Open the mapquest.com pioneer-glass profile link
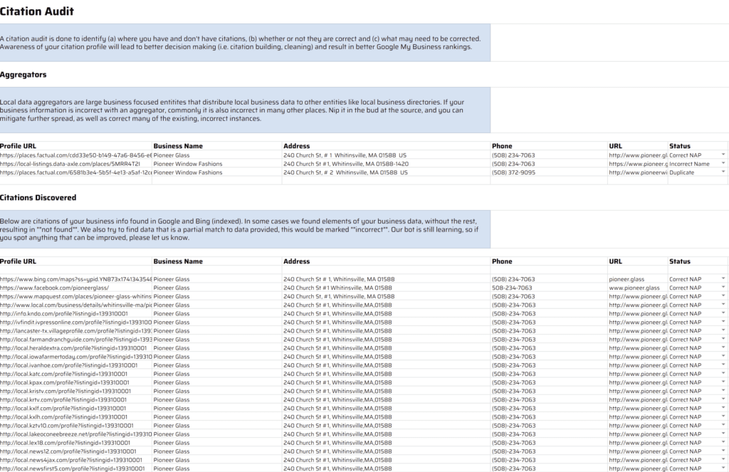The height and width of the screenshot is (472, 729). click(x=75, y=296)
